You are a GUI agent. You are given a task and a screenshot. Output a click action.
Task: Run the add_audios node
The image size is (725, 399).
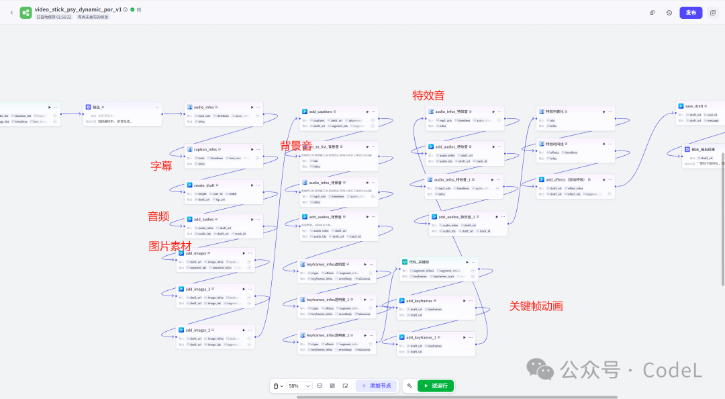point(252,220)
